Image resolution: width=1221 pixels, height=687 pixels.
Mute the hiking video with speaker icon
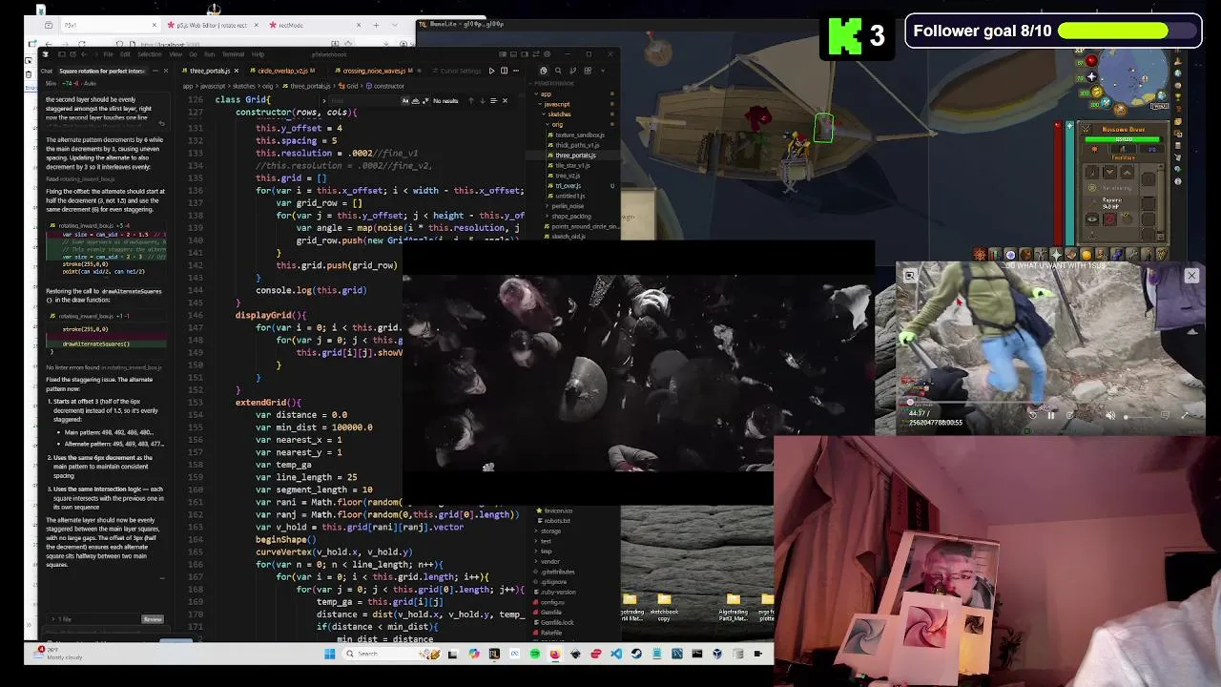1109,415
